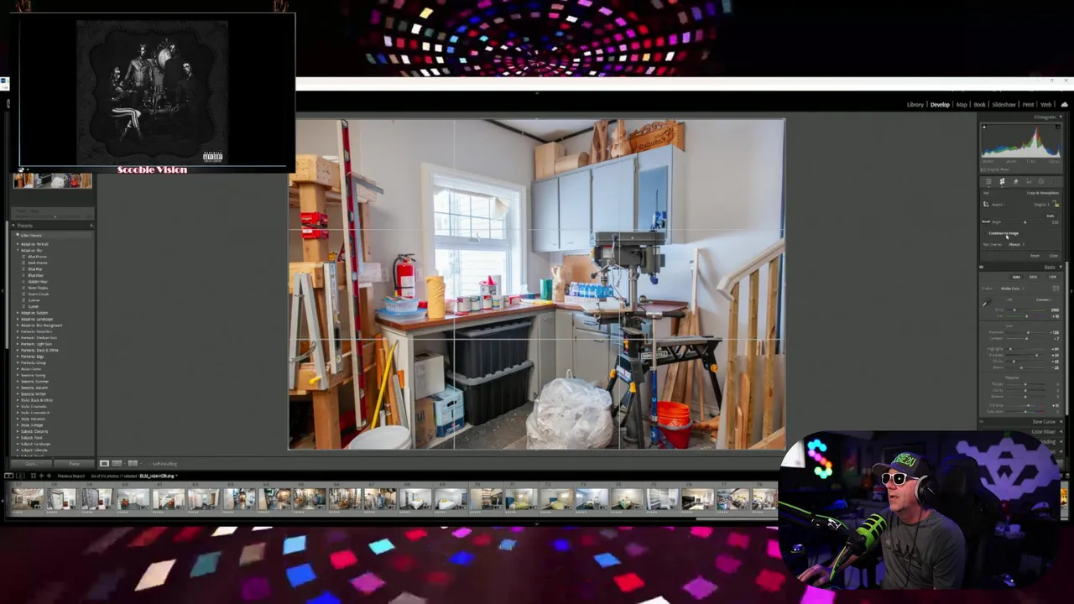The image size is (1074, 604).
Task: Select the circular Masking tool icon
Action: point(1041,181)
